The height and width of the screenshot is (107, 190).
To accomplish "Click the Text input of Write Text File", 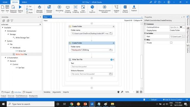I will click(x=92, y=67).
